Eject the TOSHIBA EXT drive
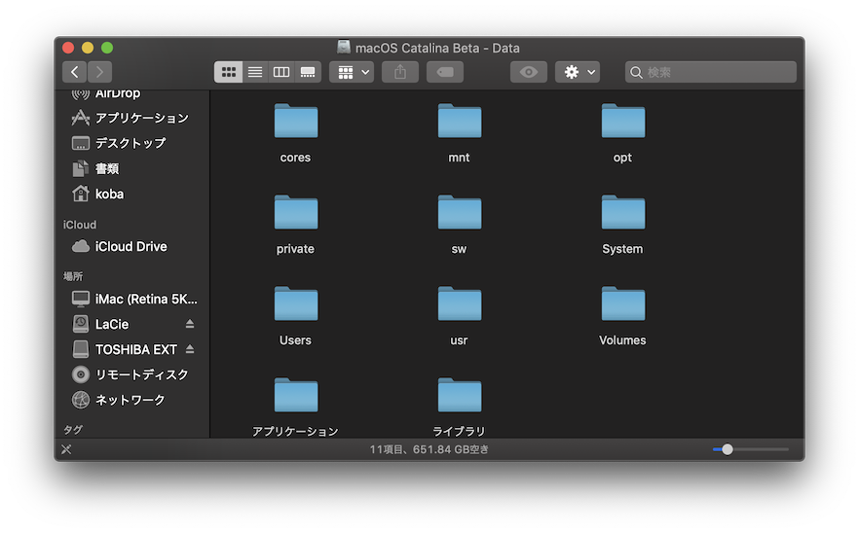The width and height of the screenshot is (859, 533). (190, 349)
